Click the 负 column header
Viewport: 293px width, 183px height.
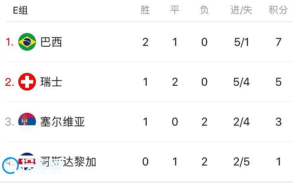(x=204, y=10)
